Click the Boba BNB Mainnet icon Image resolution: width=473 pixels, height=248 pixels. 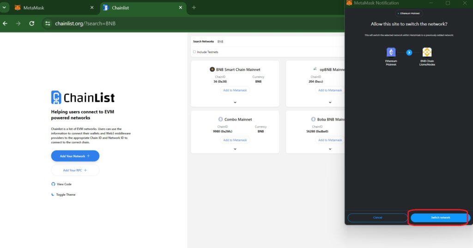(314, 119)
